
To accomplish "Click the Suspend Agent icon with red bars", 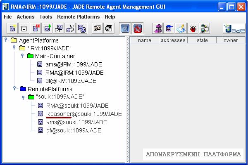I will coord(36,28).
